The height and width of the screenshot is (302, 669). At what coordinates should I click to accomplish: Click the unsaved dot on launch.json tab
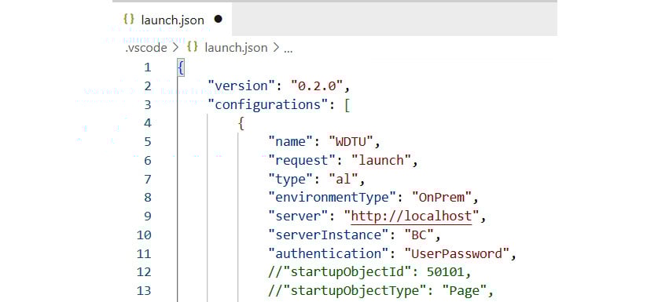[x=219, y=19]
